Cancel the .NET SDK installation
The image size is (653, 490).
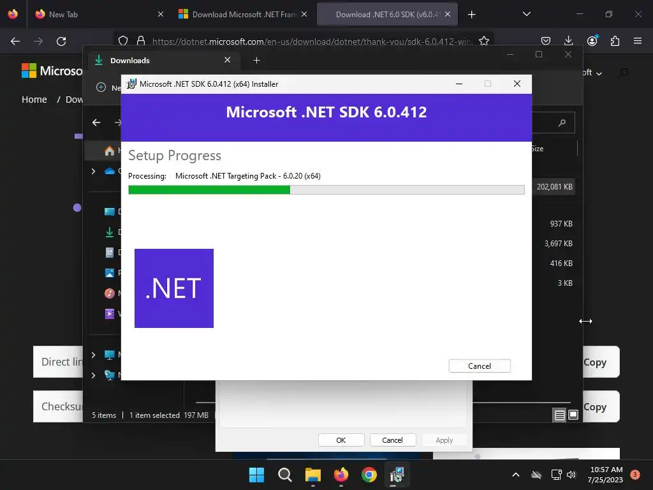click(480, 366)
